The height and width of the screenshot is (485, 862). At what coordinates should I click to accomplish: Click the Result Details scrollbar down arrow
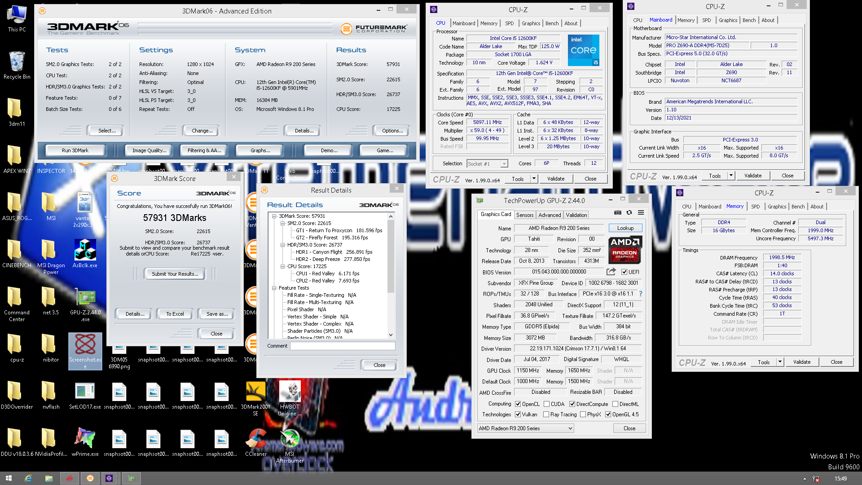pos(391,335)
